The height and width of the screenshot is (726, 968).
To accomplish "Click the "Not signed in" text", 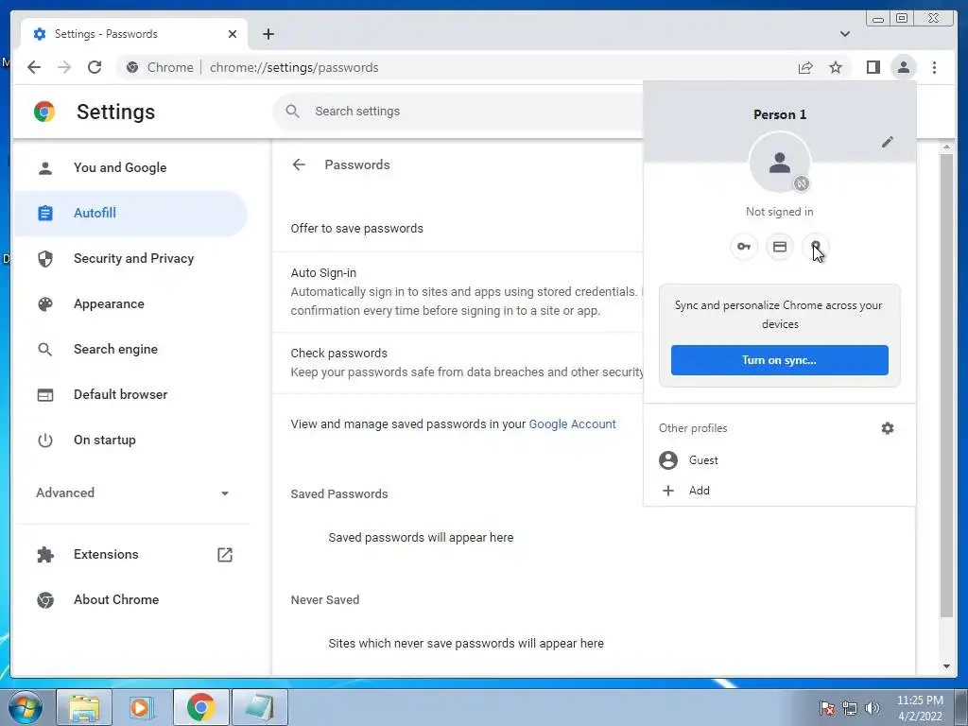I will 779,212.
